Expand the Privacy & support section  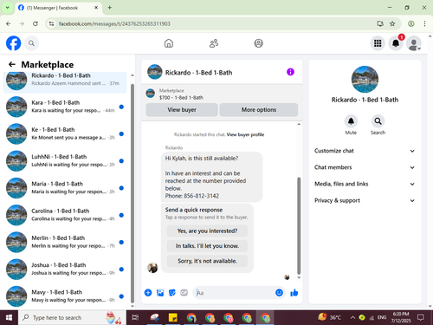[365, 200]
